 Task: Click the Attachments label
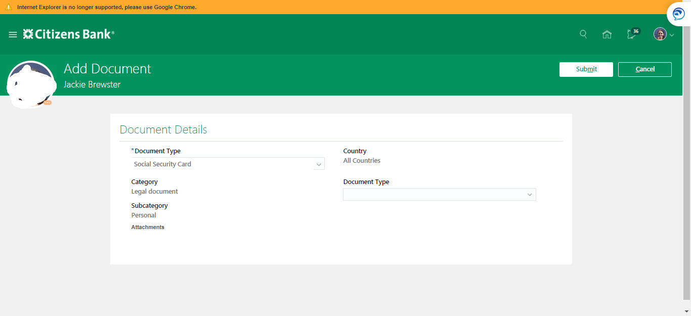[148, 227]
